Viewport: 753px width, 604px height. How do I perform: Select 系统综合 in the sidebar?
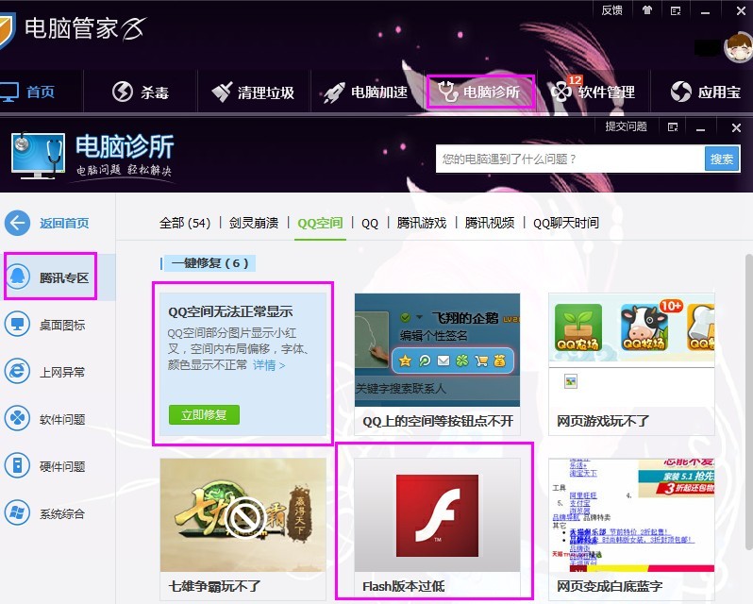click(44, 513)
